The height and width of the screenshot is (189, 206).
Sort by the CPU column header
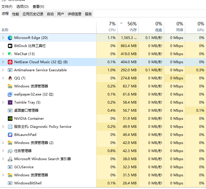107,27
